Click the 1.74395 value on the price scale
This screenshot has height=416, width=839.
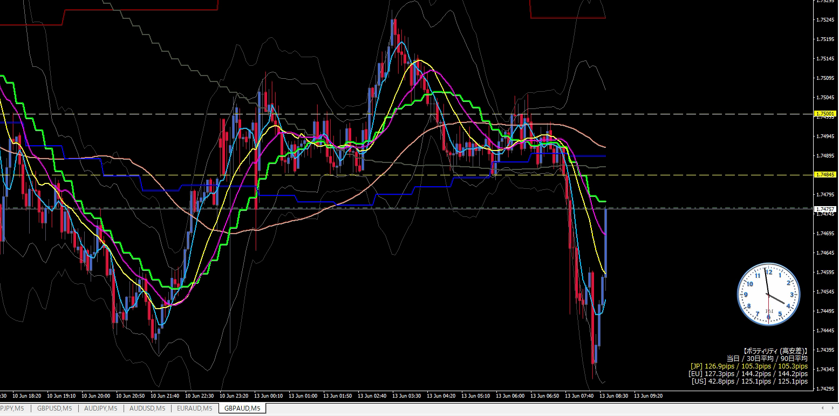[x=826, y=350]
